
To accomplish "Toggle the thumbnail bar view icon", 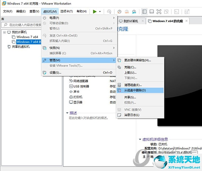I will [151, 12].
